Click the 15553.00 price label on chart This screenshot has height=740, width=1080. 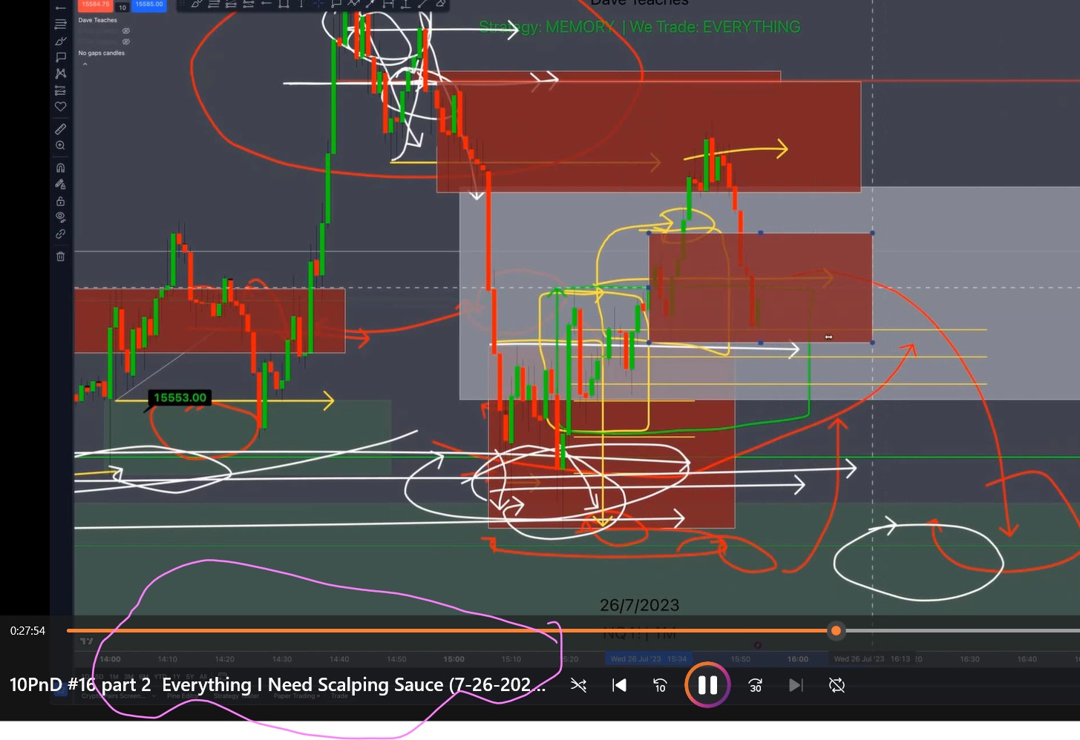pos(180,398)
